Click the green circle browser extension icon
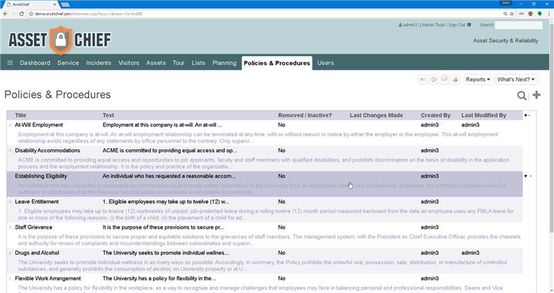This screenshot has height=293, width=554. [539, 14]
